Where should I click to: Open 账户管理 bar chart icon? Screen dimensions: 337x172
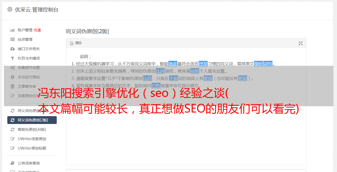[x=12, y=30]
